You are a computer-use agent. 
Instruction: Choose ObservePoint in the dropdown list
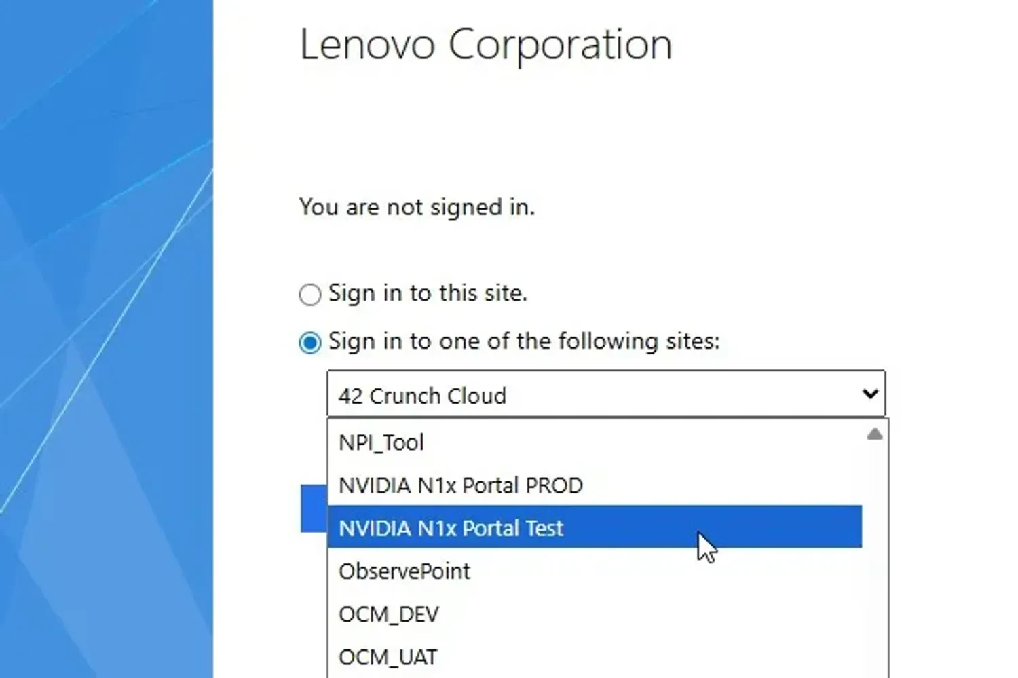(404, 571)
